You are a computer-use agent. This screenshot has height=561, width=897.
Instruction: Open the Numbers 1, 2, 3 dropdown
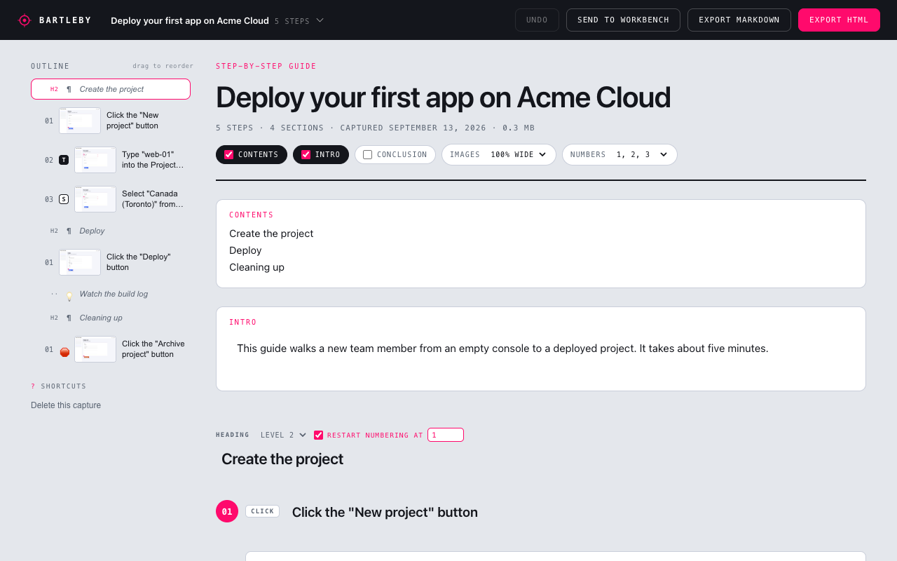coord(619,154)
